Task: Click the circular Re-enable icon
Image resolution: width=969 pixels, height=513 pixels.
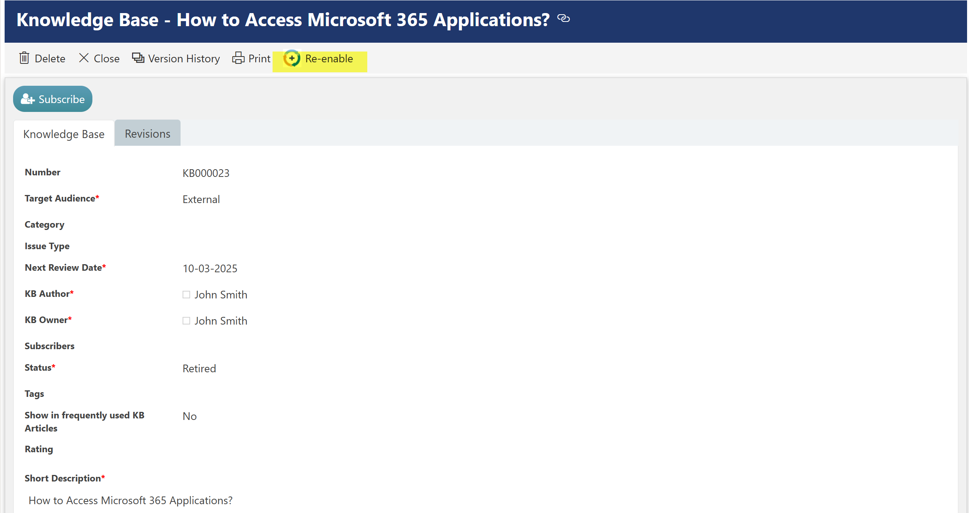Action: [292, 58]
